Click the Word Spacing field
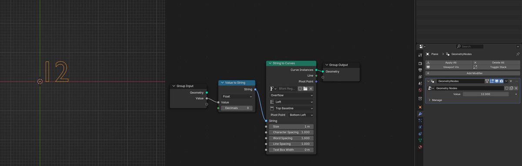Screen dimensions: 522x166 pyautogui.click(x=291, y=138)
